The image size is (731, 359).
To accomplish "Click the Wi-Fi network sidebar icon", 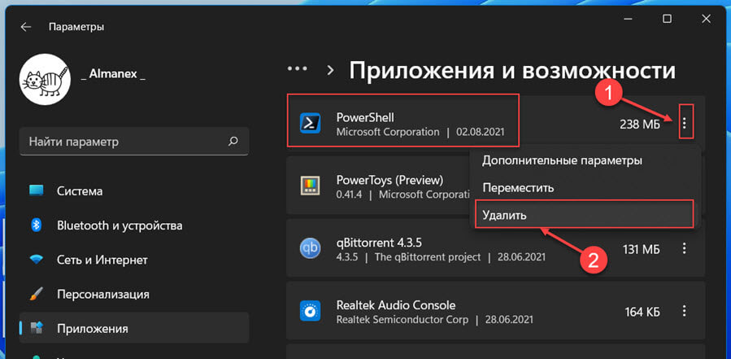I will click(37, 260).
